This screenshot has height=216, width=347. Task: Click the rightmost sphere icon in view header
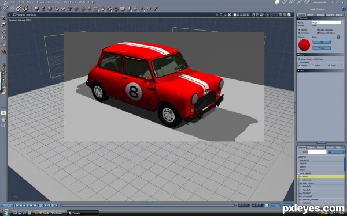coord(289,15)
